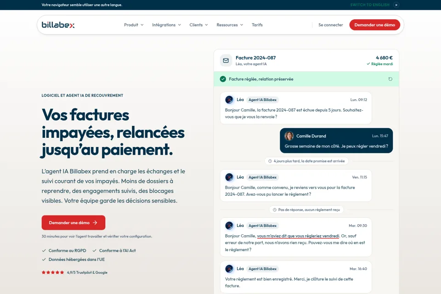The image size is (441, 294).
Task: Click 'LOGICIEL ET AGENT IA DE RECOUVREMENT' label
Action: [82, 96]
